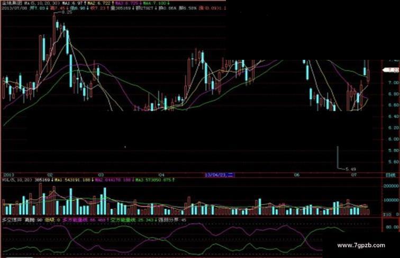400x258 pixels.
Task: Click the 04 month label on time axis
Action: pyautogui.click(x=161, y=175)
